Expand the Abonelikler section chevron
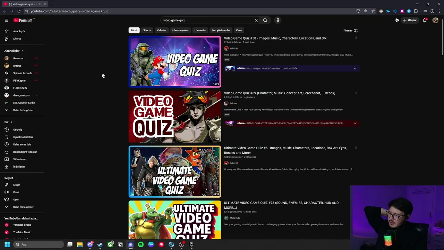 coord(22,51)
